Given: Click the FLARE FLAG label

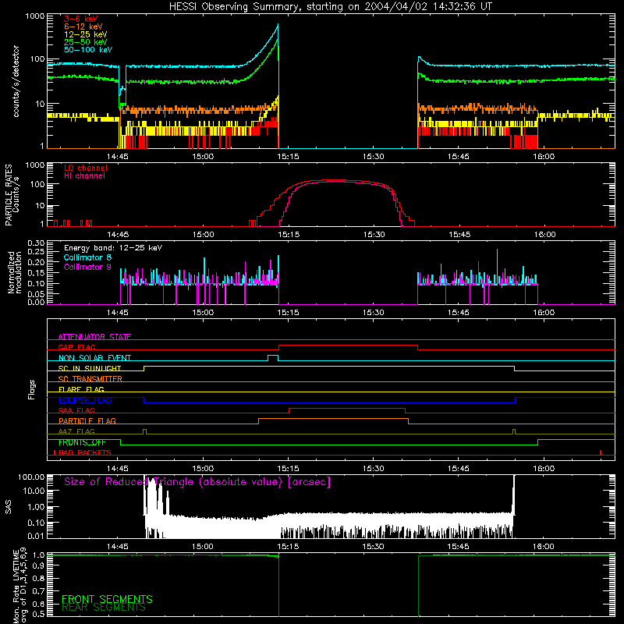Looking at the screenshot, I should pos(81,389).
